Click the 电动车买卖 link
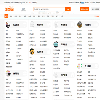The image size is (100, 100). click(x=56, y=54)
